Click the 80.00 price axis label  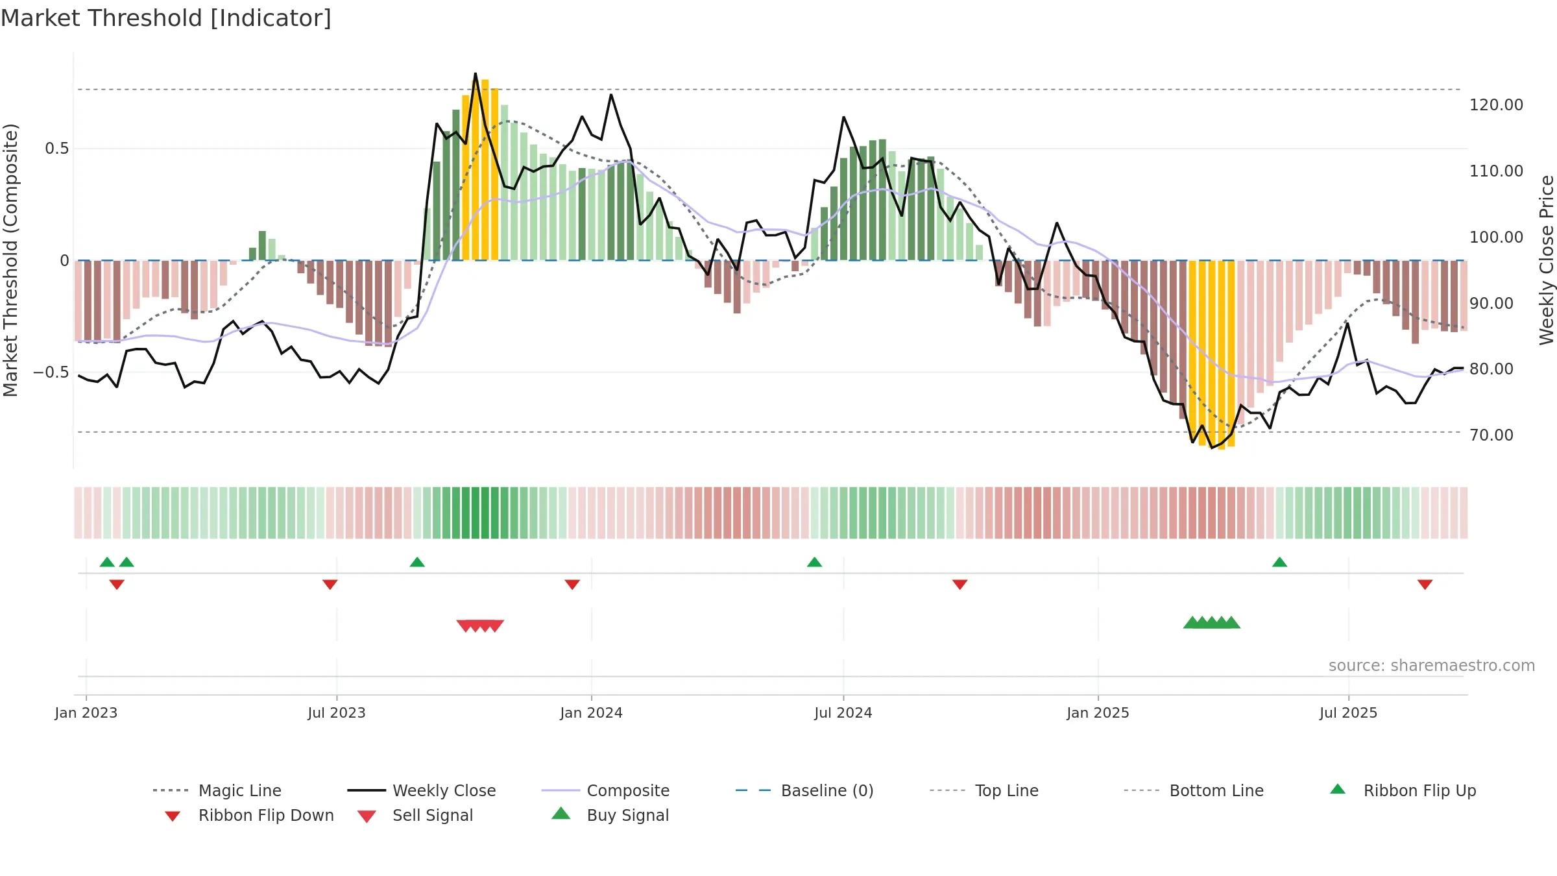pyautogui.click(x=1491, y=369)
